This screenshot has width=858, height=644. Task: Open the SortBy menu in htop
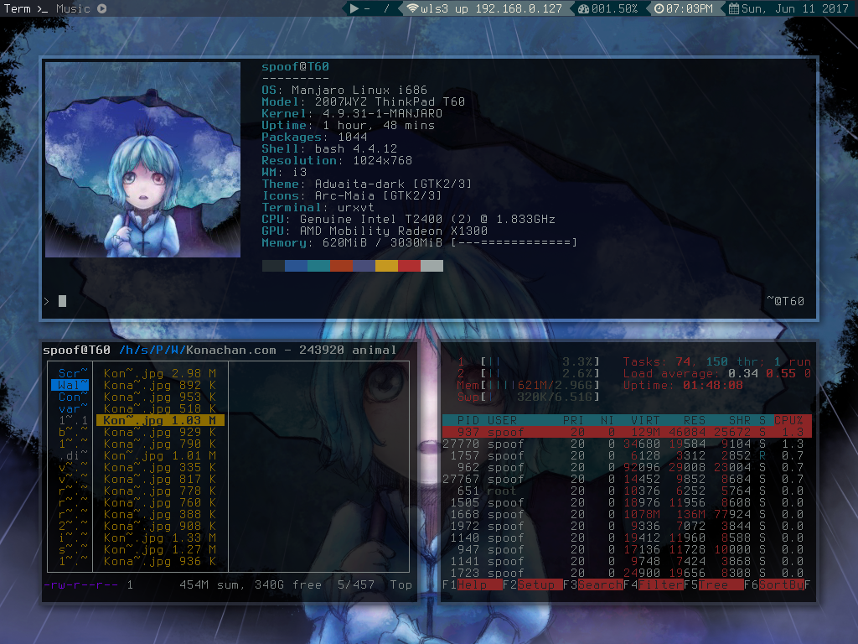click(781, 584)
